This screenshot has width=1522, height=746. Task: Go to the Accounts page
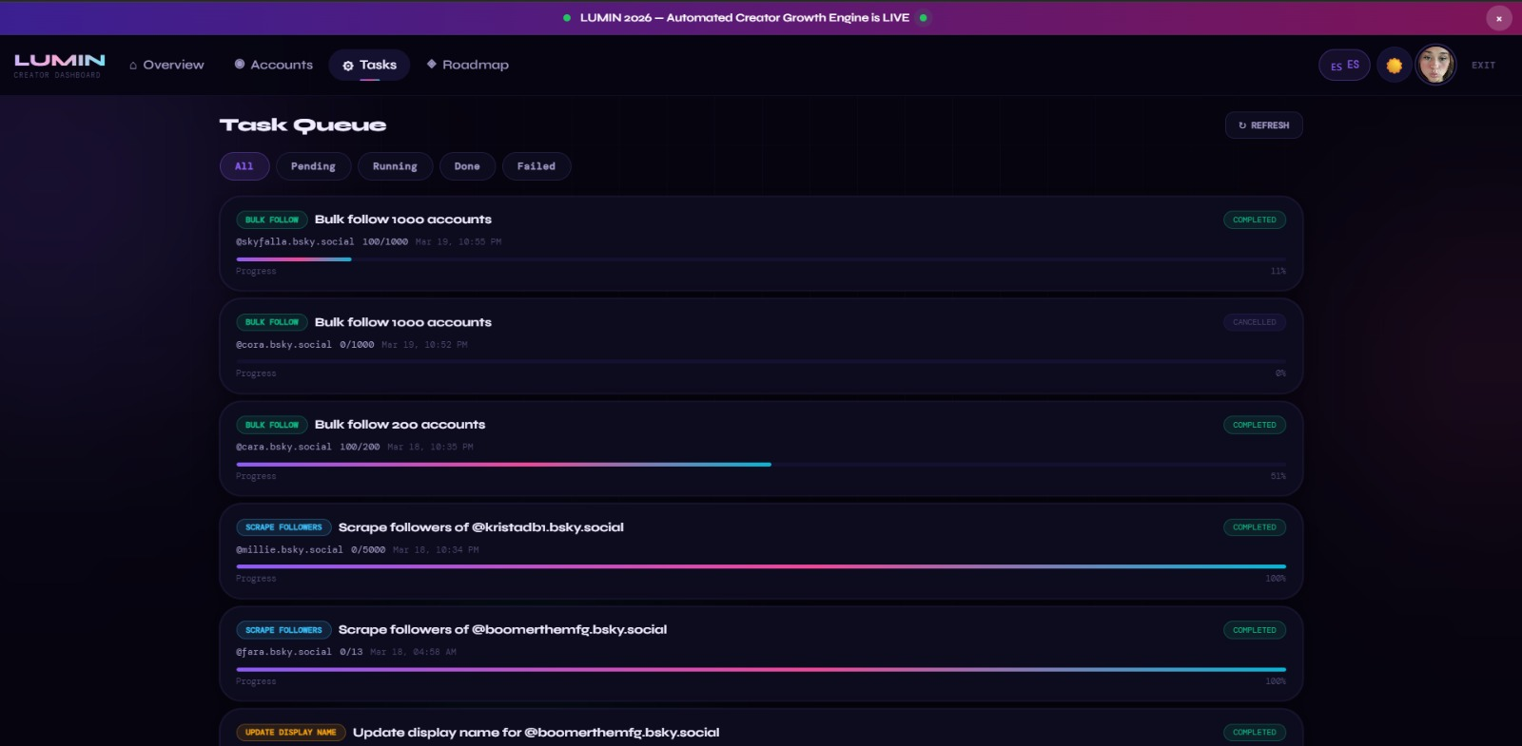[x=273, y=65]
